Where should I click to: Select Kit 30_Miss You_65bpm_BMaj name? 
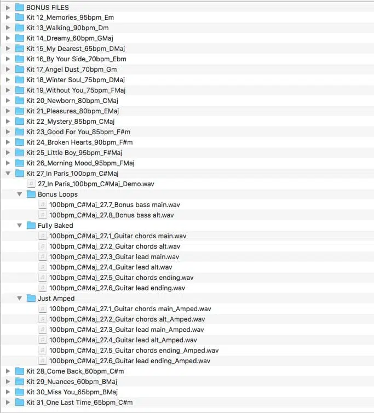72,392
